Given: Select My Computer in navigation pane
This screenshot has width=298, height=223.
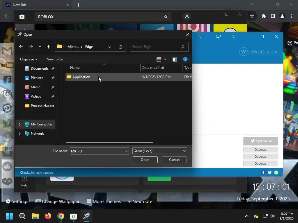Looking at the screenshot, I should pos(42,124).
